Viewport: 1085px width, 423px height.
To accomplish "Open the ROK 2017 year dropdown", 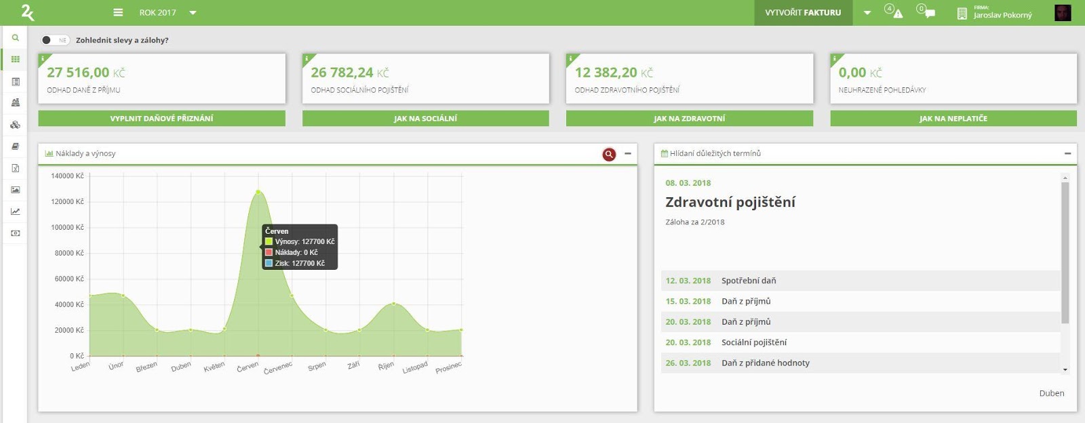I will tap(167, 12).
